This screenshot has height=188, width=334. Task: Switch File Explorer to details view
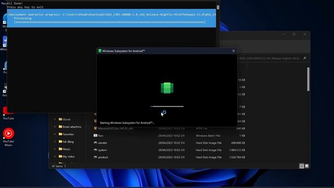pyautogui.click(x=302, y=166)
